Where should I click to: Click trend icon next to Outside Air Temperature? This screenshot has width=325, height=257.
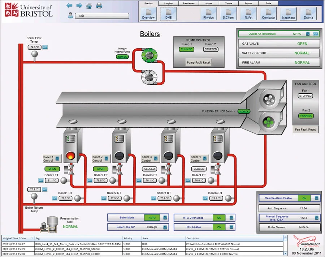(315, 34)
